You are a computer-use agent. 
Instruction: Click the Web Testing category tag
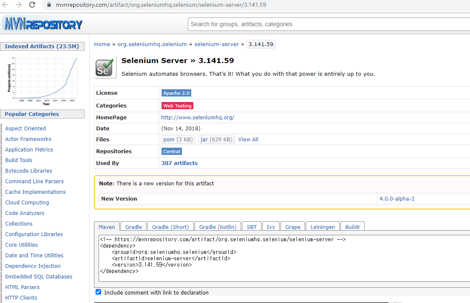[177, 105]
